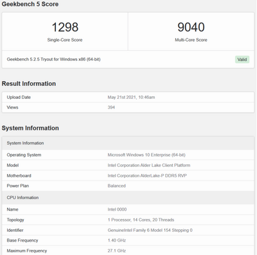This screenshot has height=255, width=257.
Task: Click the Power Plan value Balanced
Action: click(116, 186)
